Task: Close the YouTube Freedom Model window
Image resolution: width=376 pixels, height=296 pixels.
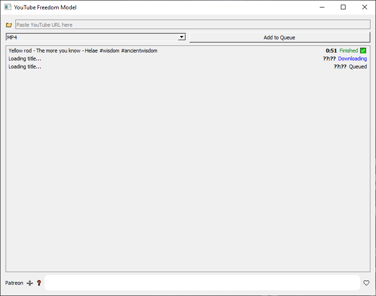Action: pos(364,7)
